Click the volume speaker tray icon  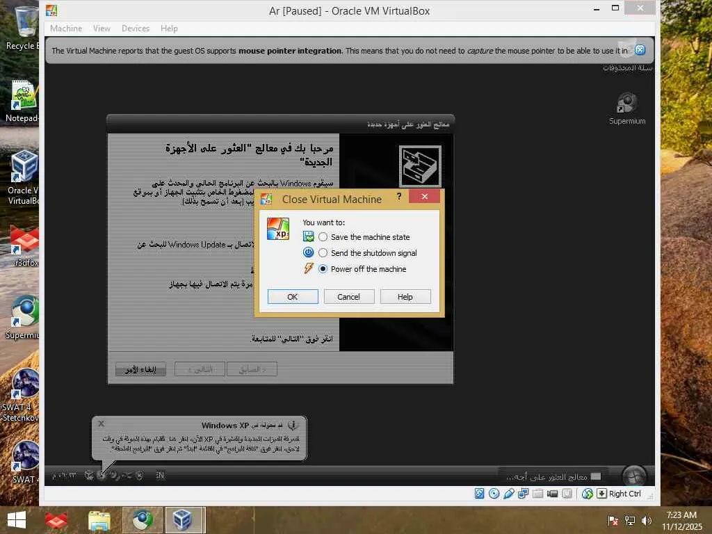tap(647, 520)
